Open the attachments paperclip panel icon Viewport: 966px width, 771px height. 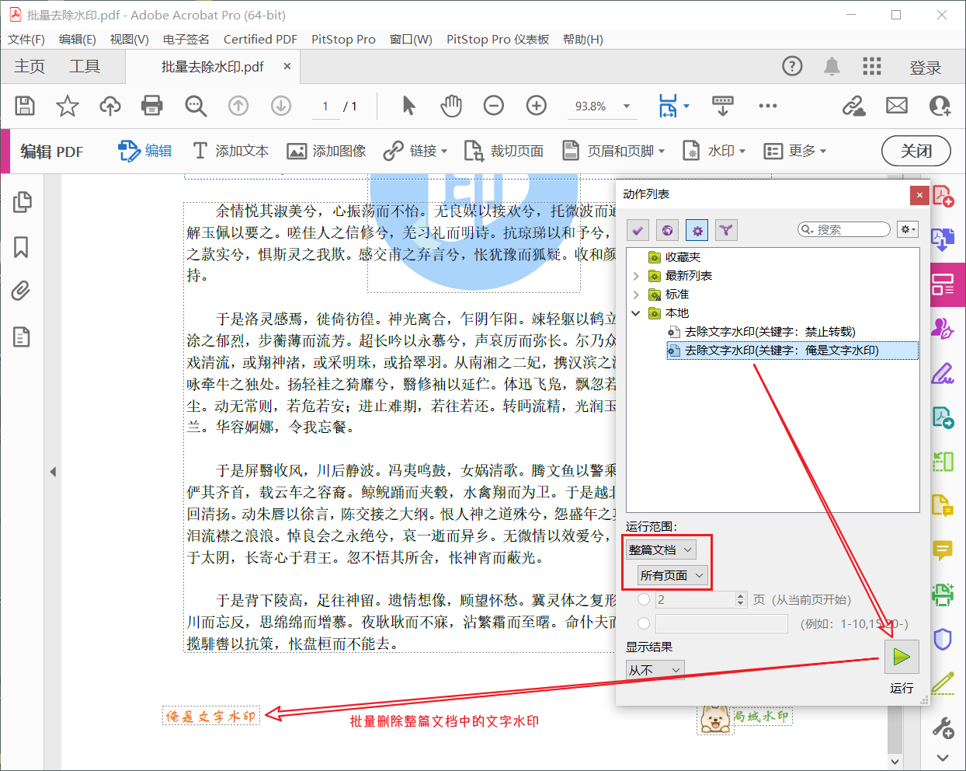click(22, 291)
